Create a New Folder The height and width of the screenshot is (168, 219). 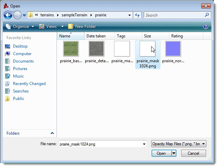click(x=82, y=26)
